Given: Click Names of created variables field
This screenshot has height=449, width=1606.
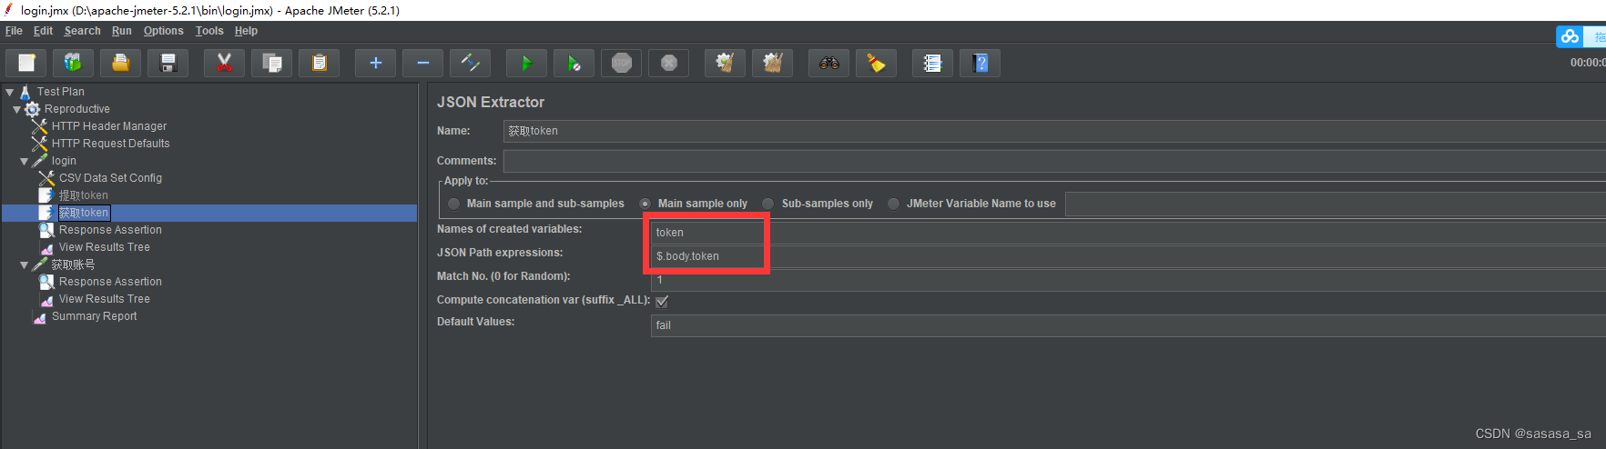Looking at the screenshot, I should point(1128,233).
